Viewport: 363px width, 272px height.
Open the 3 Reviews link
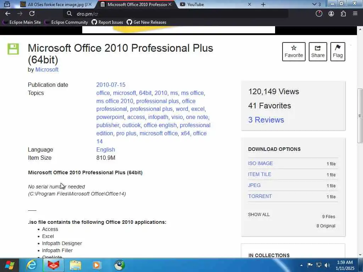(266, 120)
